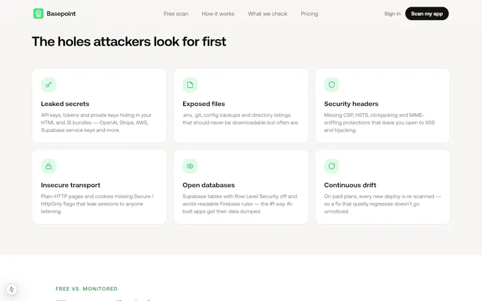Click the Scan my app button
Screen dimensions: 482x301
click(427, 13)
